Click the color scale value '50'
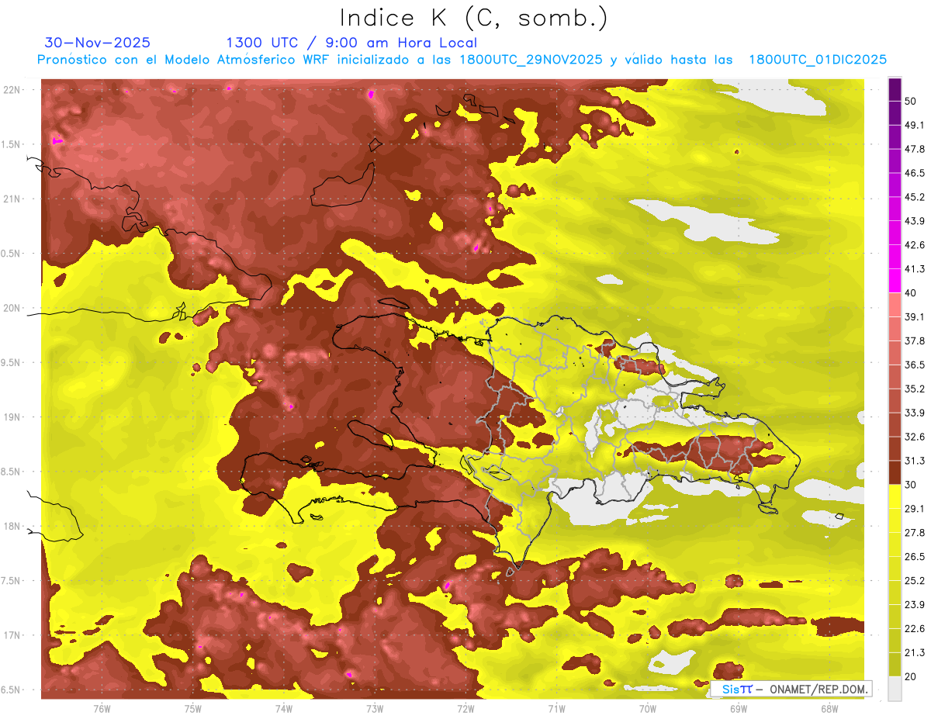 912,101
